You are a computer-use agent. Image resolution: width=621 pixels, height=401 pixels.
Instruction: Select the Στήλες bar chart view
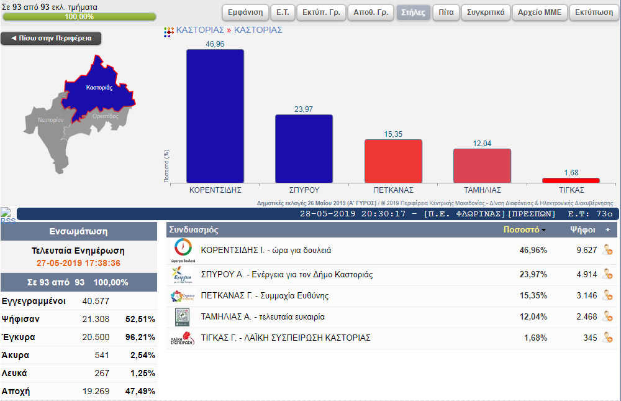413,12
